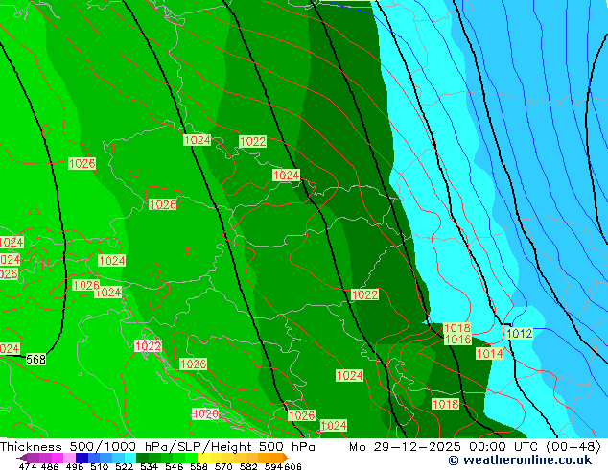Select the darkest green legend swatch above 534

[x=142, y=458]
